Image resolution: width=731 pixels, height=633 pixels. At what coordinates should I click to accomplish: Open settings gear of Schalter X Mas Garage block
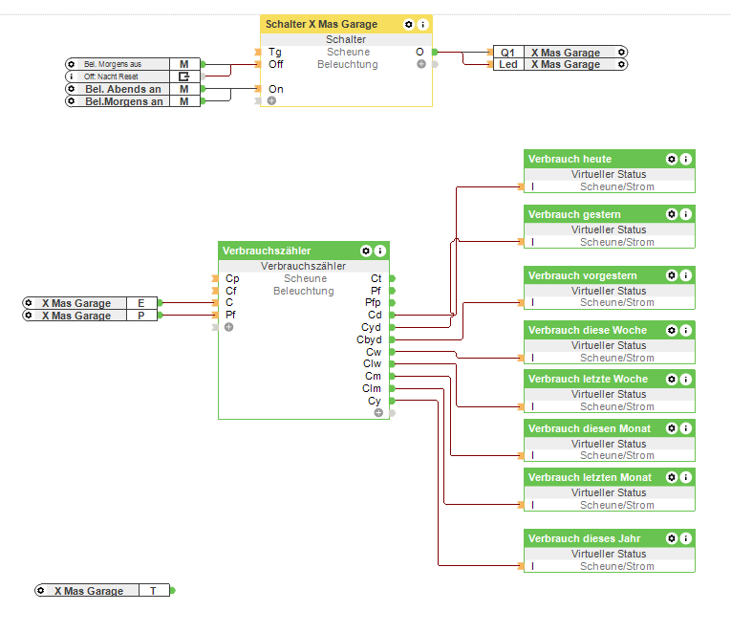[408, 24]
